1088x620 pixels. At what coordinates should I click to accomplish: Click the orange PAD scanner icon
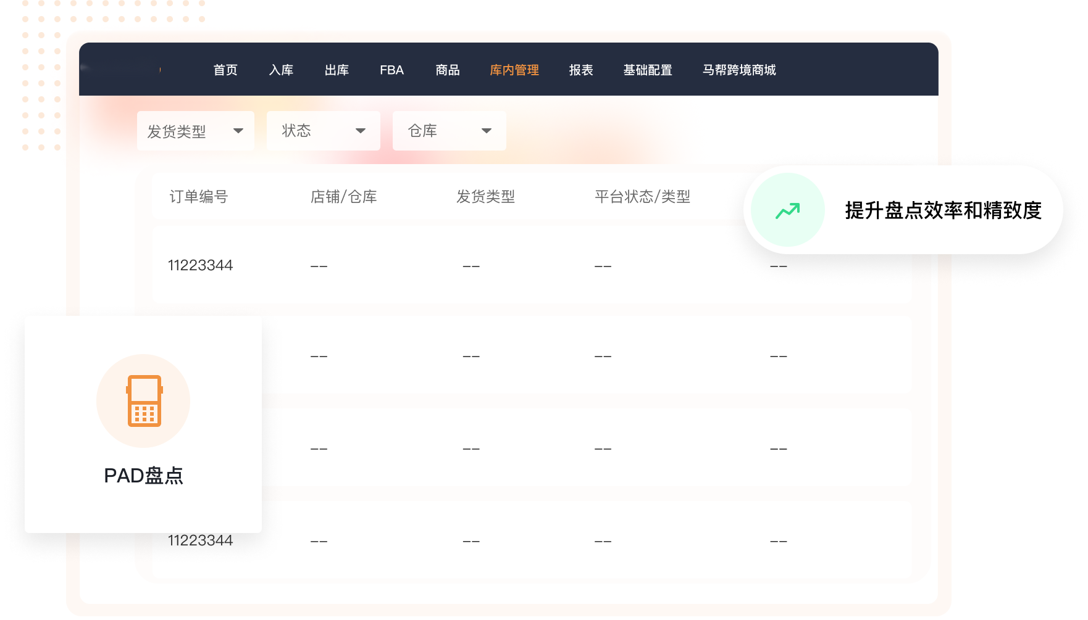[144, 401]
